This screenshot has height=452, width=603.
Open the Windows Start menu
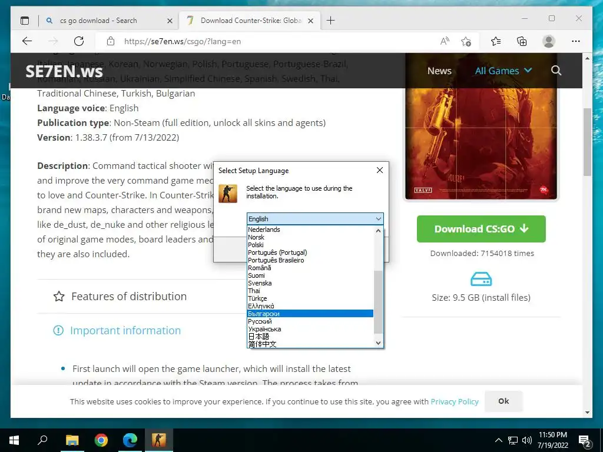pyautogui.click(x=14, y=440)
